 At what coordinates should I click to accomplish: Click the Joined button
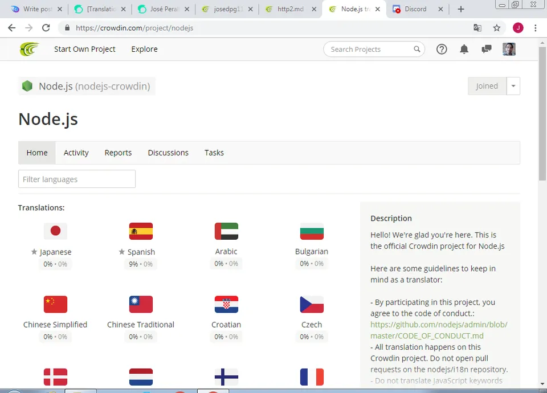click(487, 86)
